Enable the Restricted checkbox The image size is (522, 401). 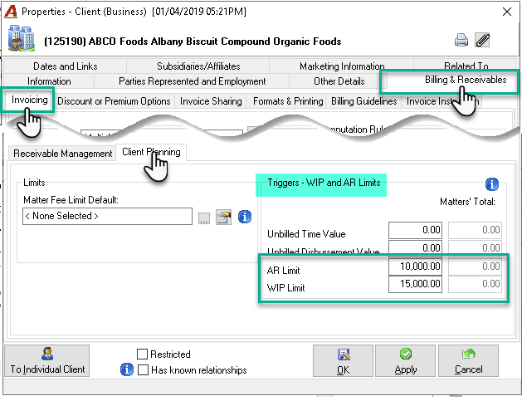(142, 354)
